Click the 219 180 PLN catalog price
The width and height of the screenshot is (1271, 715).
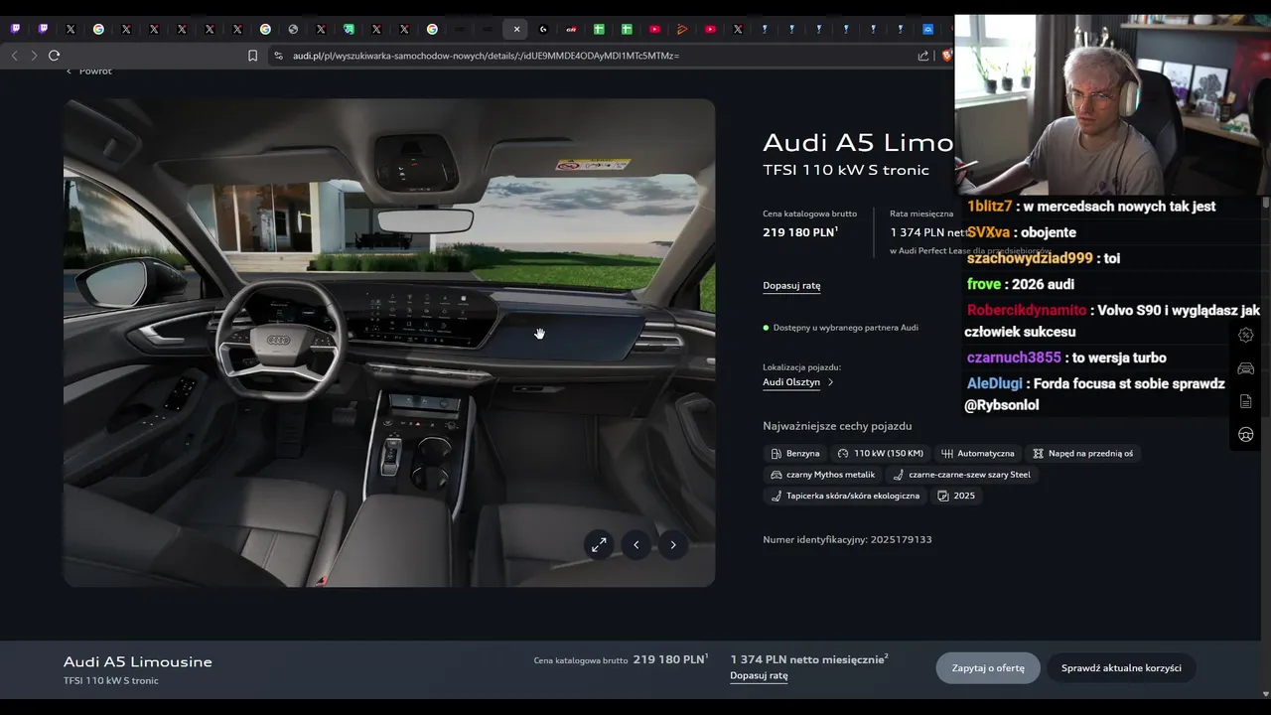coord(800,232)
